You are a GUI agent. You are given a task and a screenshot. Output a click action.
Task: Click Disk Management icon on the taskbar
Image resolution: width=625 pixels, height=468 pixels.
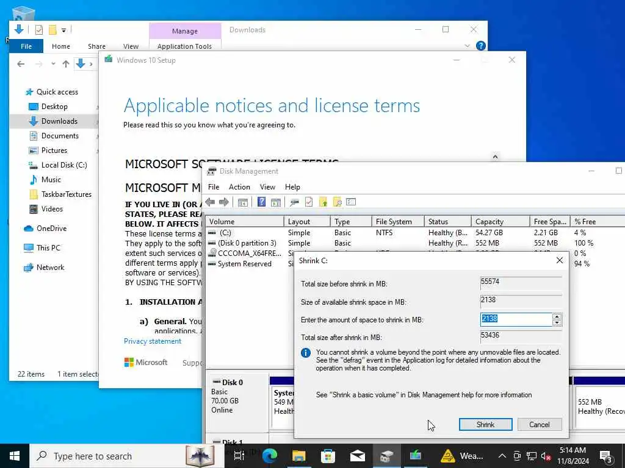click(386, 456)
